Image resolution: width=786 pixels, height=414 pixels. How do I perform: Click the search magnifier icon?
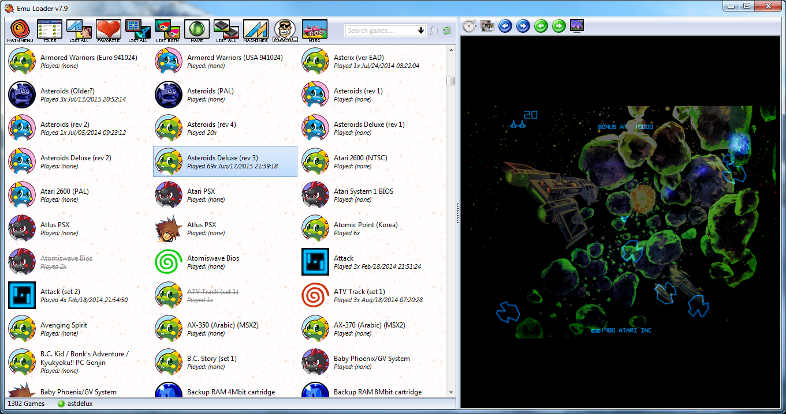coord(434,31)
